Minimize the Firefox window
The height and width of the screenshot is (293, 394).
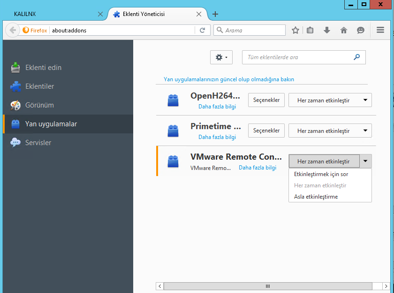coord(351,5)
